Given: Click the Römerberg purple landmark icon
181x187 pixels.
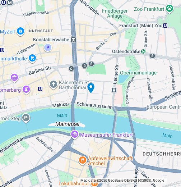Looking at the screenshot, I should click(26, 90).
